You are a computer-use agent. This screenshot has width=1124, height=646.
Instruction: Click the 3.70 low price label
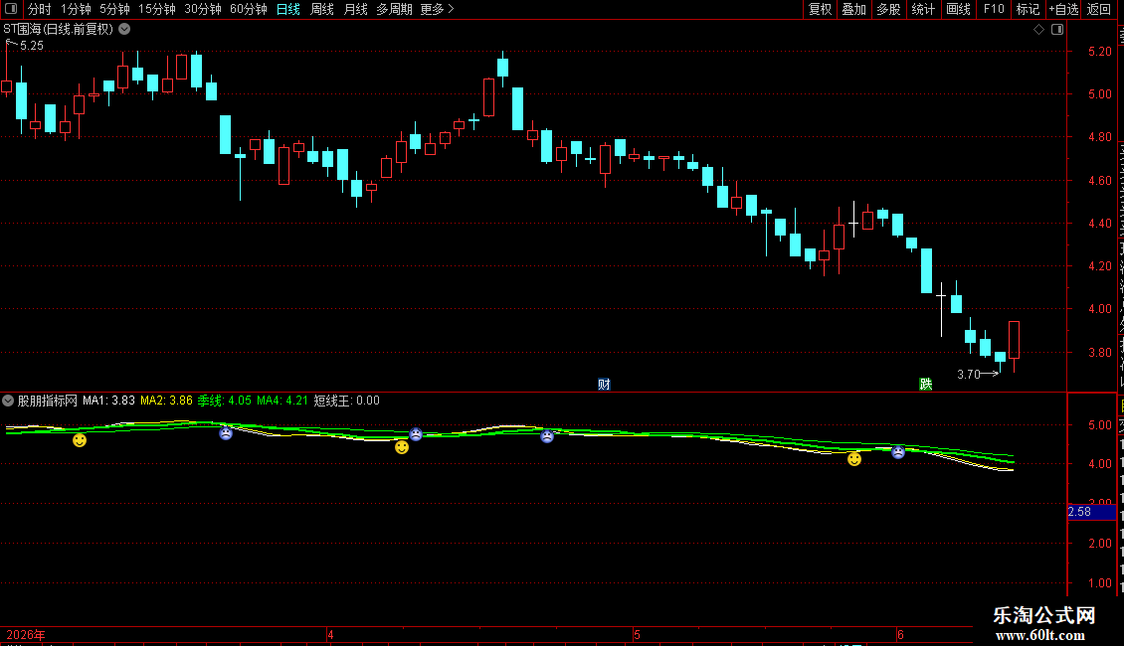click(x=969, y=375)
